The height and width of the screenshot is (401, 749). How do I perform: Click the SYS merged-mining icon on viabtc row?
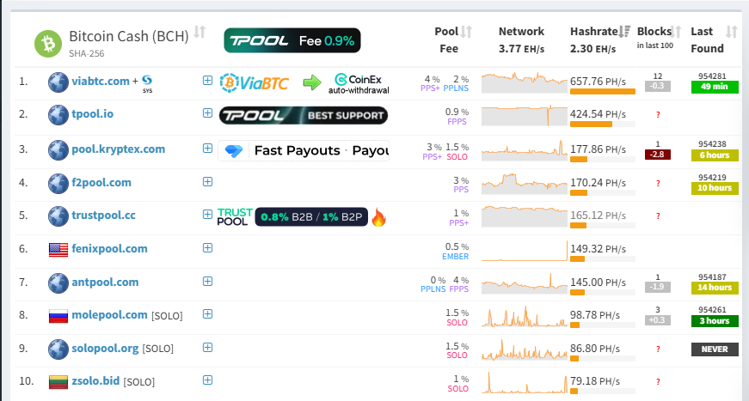(147, 83)
